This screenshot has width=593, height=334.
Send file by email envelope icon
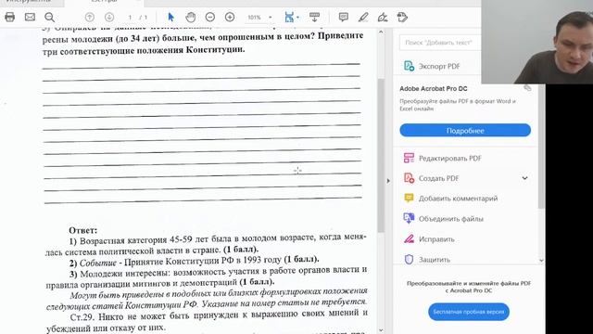click(30, 17)
